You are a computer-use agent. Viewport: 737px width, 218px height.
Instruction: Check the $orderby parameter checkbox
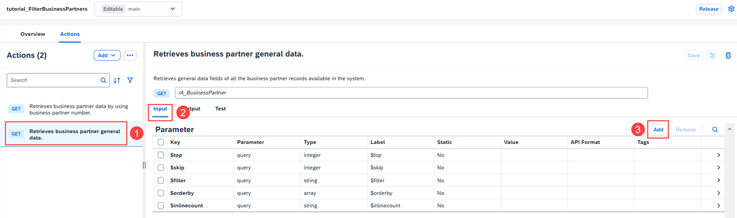161,193
